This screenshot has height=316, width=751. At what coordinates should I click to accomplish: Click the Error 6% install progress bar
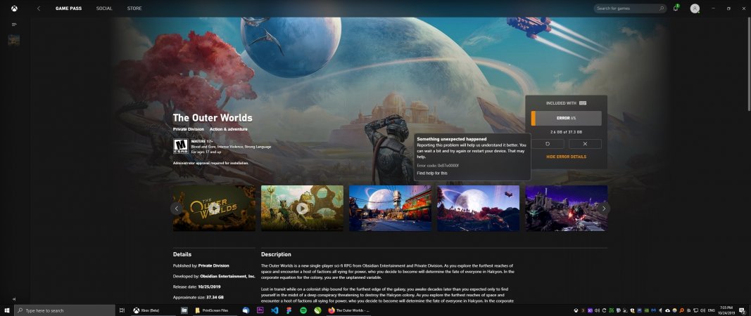[x=566, y=118]
